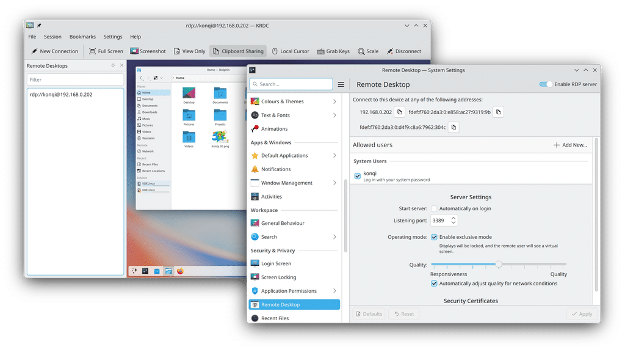Open application launcher in remote taskbar
The height and width of the screenshot is (352, 625).
[x=134, y=271]
